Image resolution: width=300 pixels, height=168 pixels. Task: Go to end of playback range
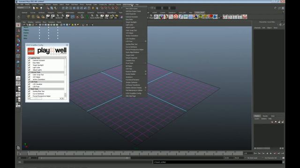point(283,154)
